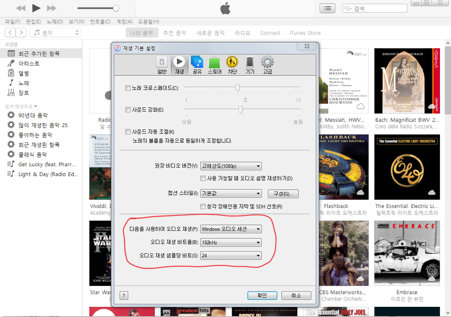
Task: Open the 파일(F) menu
Action: tap(13, 22)
